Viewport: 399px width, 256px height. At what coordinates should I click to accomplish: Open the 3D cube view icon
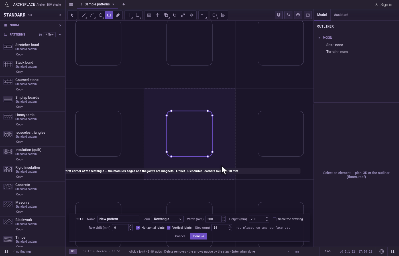[298, 15]
